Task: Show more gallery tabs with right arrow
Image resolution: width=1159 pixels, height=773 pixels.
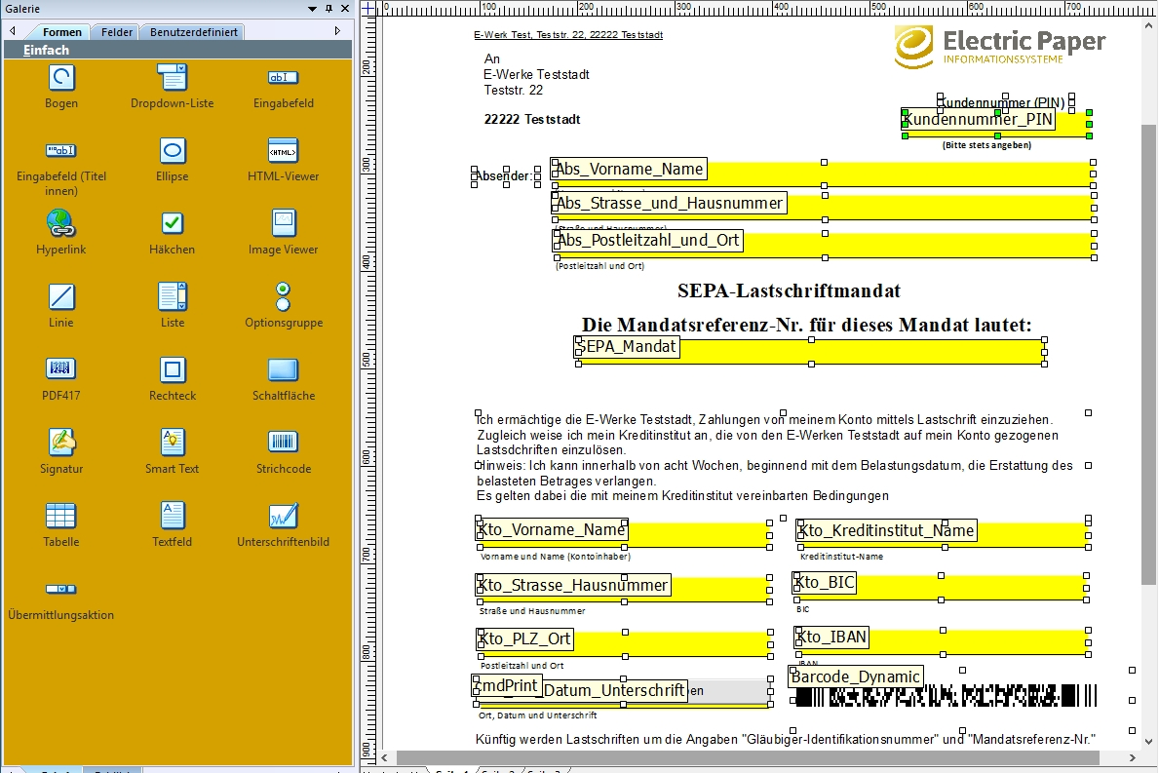Action: pyautogui.click(x=338, y=31)
